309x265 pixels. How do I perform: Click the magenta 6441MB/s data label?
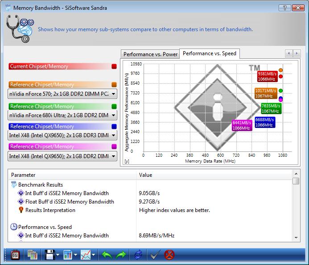242,126
